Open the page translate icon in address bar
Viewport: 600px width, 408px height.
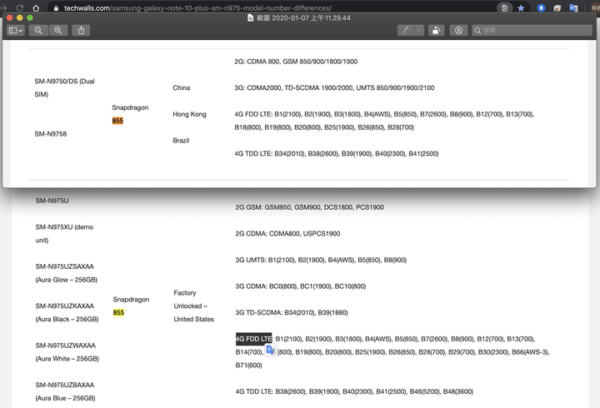[x=505, y=7]
